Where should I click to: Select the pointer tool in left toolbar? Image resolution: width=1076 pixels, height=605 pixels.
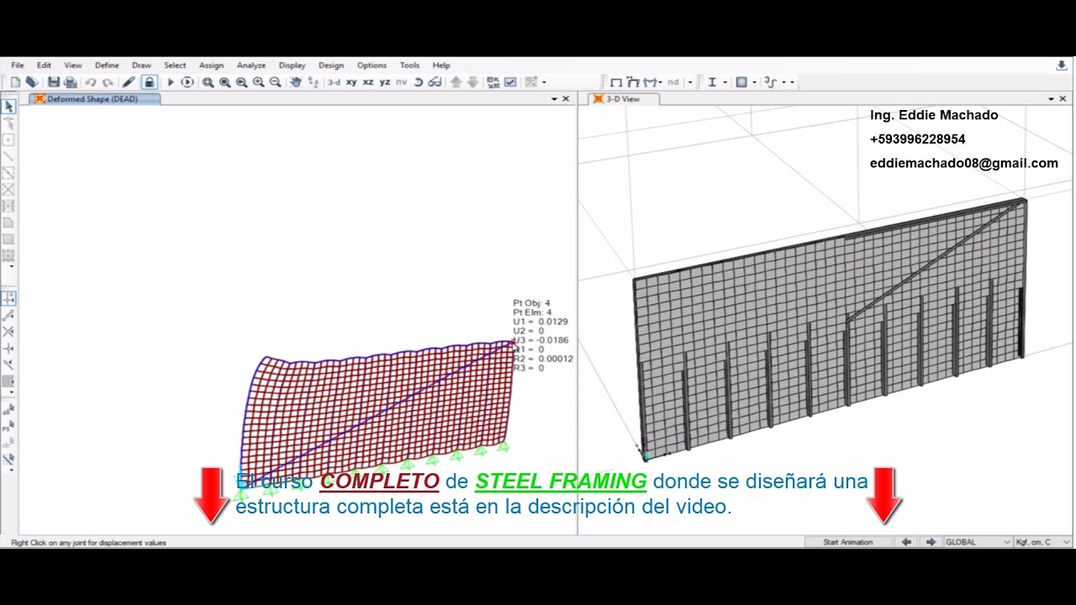click(8, 107)
